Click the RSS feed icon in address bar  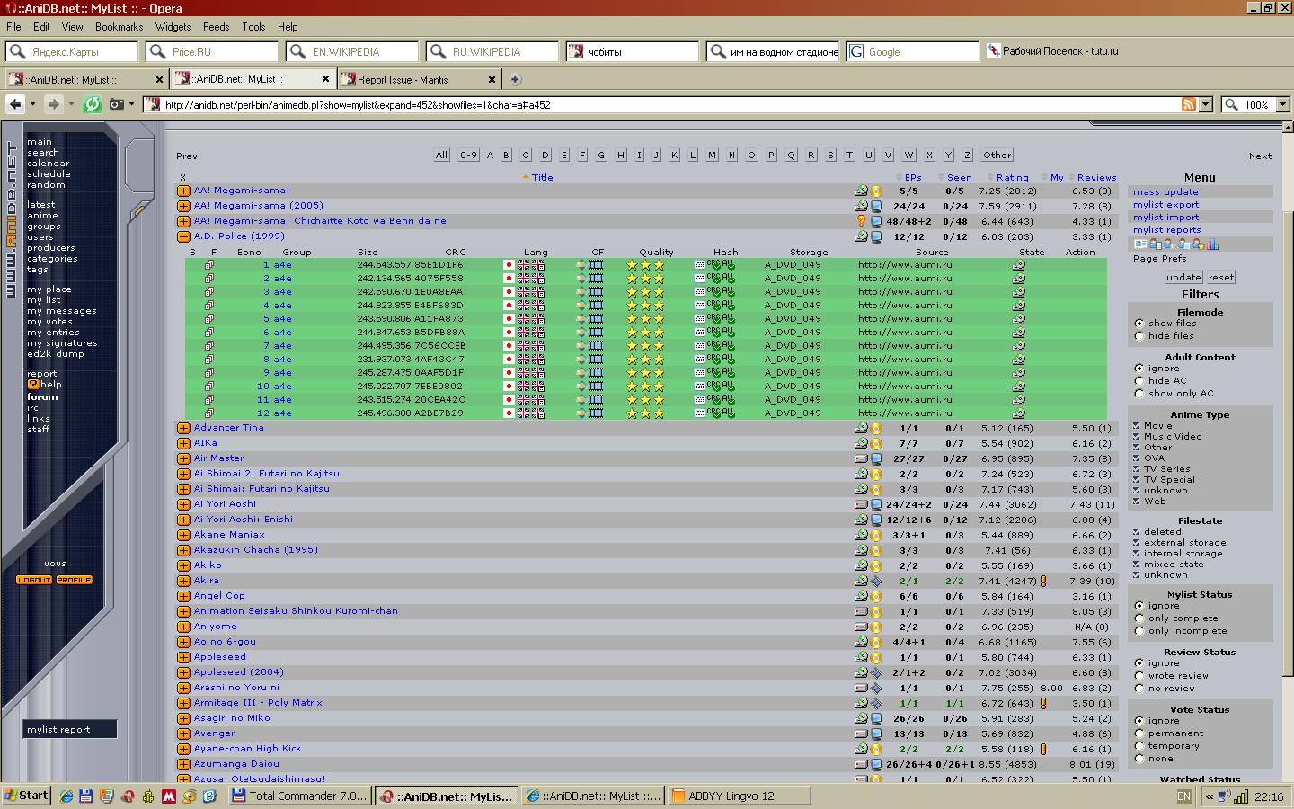(1188, 104)
